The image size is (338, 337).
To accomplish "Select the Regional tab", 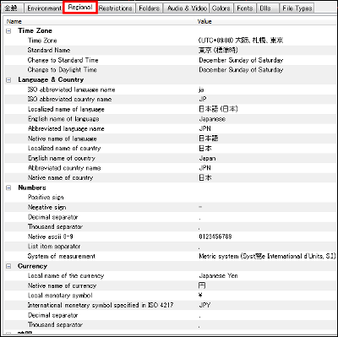I will (80, 8).
